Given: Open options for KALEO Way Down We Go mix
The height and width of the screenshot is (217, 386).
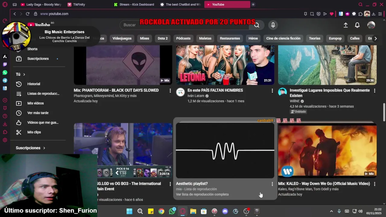Looking at the screenshot, I should 375,184.
